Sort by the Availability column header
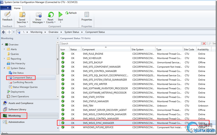This screenshot has width=217, height=135. [x=203, y=49]
